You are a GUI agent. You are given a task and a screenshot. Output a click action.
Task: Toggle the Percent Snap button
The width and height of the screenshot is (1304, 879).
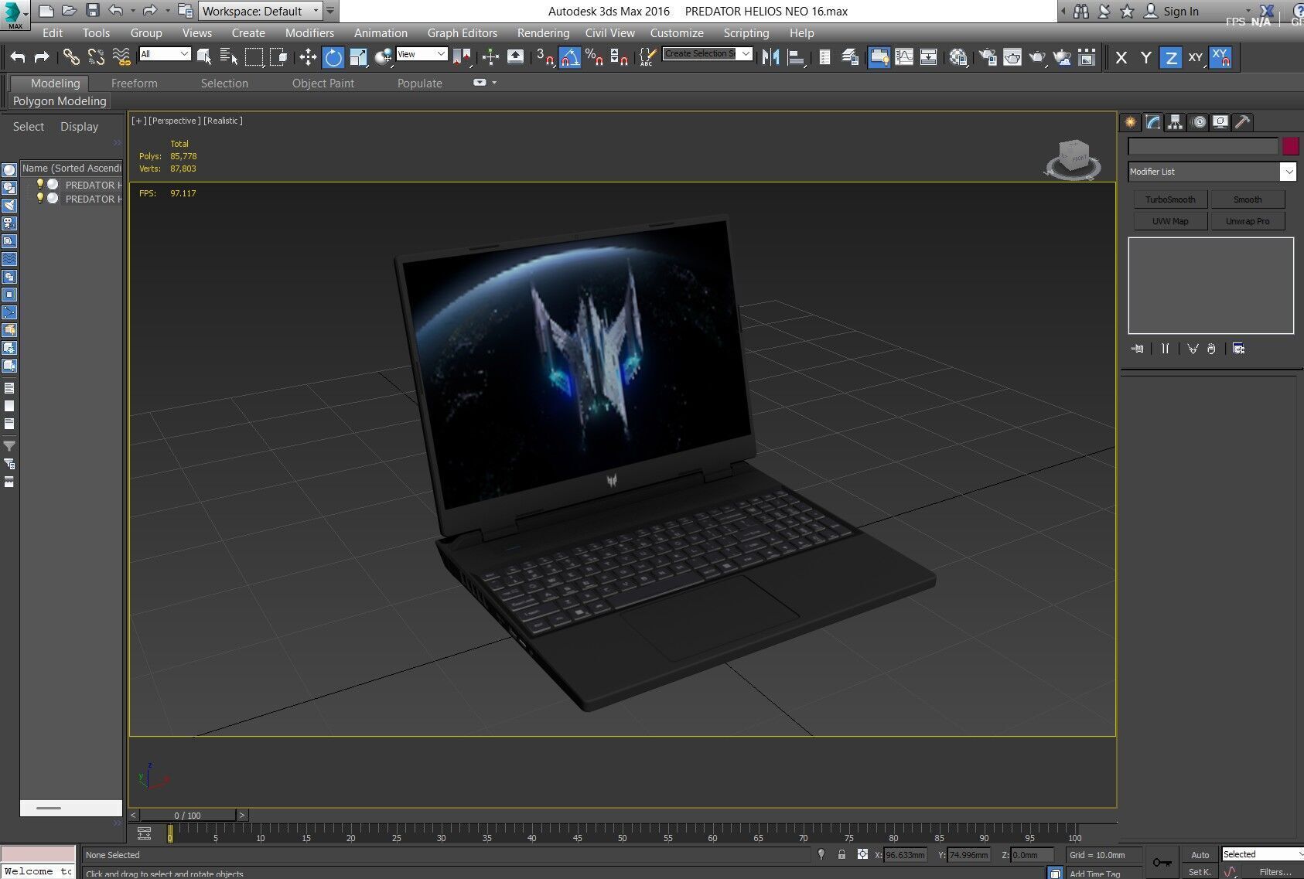595,56
